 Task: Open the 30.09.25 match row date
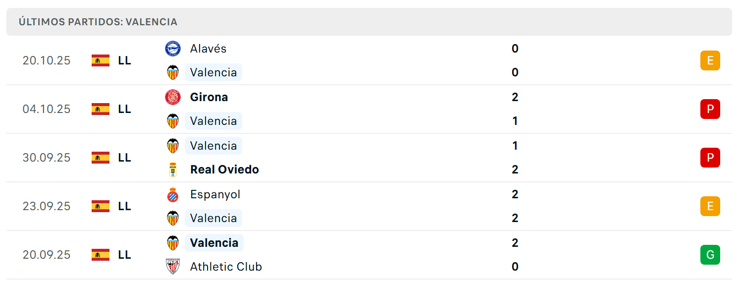[x=47, y=158]
